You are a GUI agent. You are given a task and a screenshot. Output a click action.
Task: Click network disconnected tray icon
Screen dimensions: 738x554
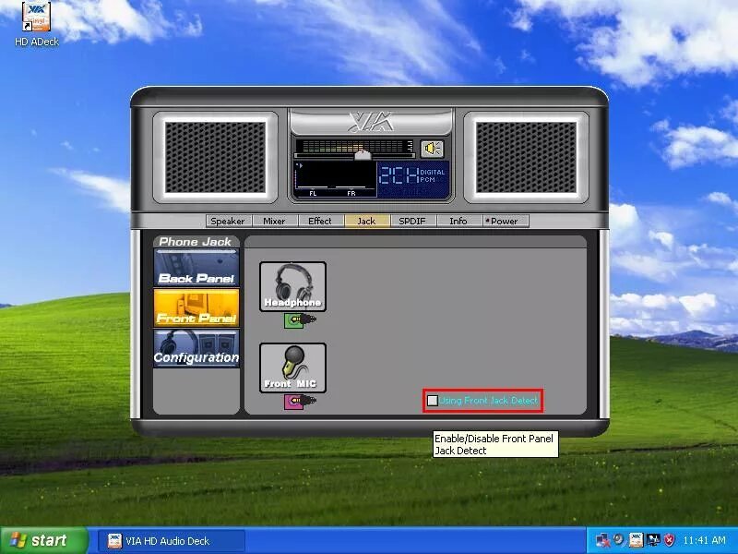click(x=603, y=540)
